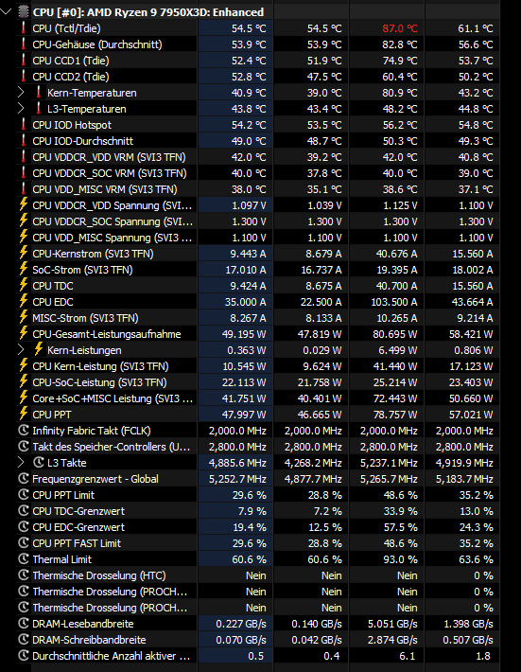This screenshot has height=672, width=521.
Task: Select the CPU PPT FAST Limit row
Action: [x=258, y=543]
